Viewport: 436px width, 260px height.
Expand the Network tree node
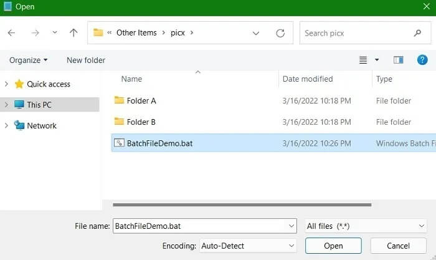(x=6, y=125)
